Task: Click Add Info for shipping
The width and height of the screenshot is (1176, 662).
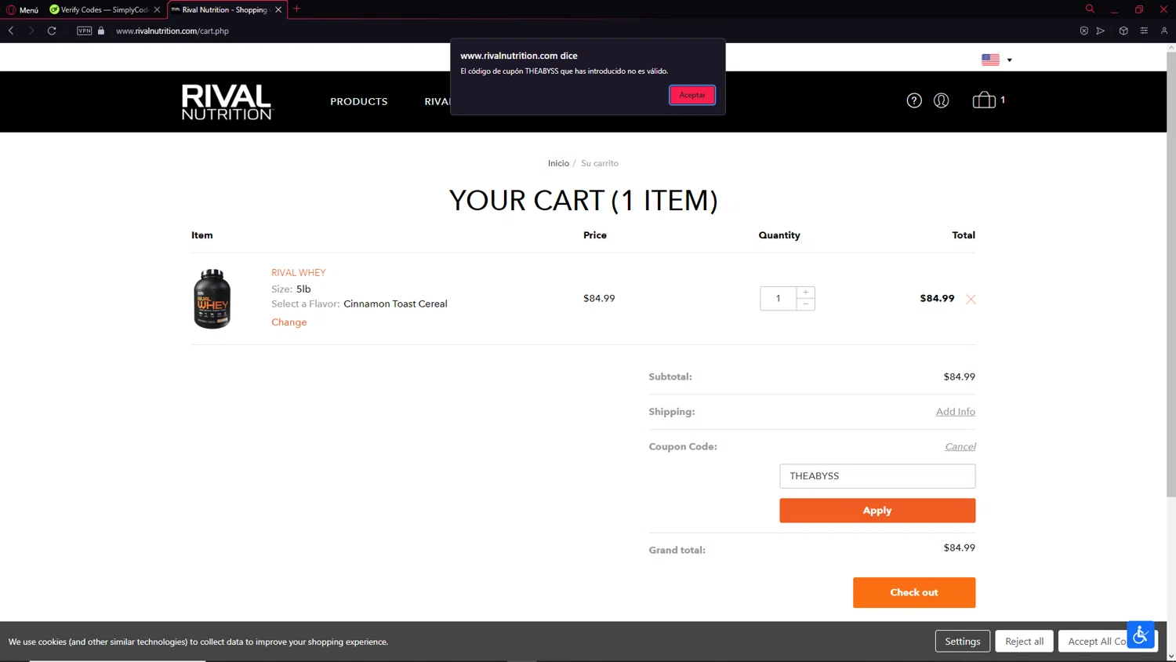Action: [x=955, y=412]
